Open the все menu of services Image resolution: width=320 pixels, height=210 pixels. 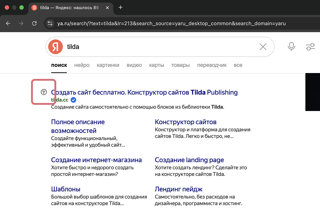(238, 65)
